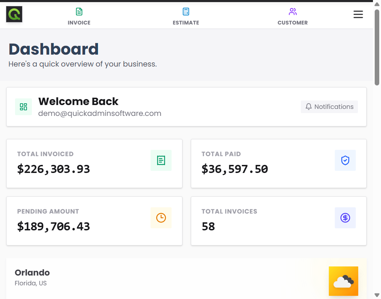Click the Total Invoices dollar icon
381x299 pixels.
point(345,218)
